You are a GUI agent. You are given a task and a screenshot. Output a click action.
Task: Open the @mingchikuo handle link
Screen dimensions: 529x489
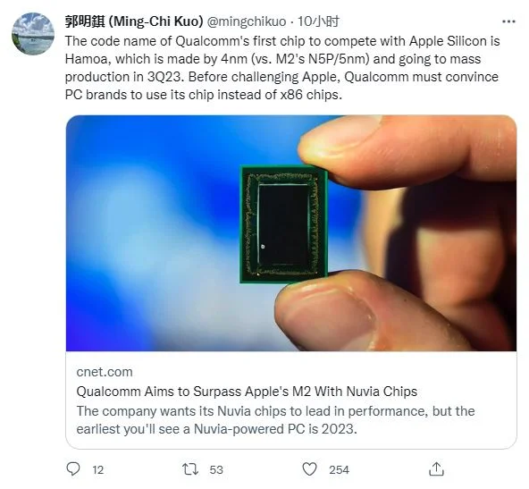[x=247, y=21]
